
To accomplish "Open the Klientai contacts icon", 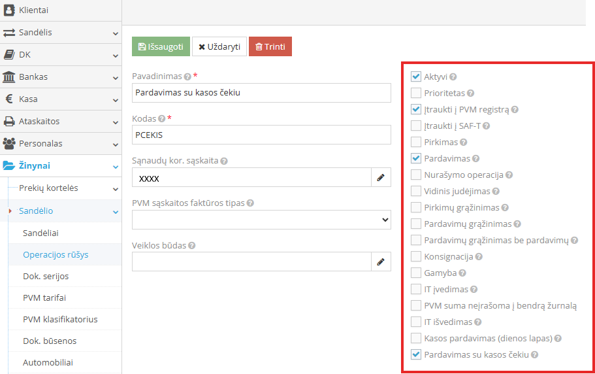I will 9,10.
